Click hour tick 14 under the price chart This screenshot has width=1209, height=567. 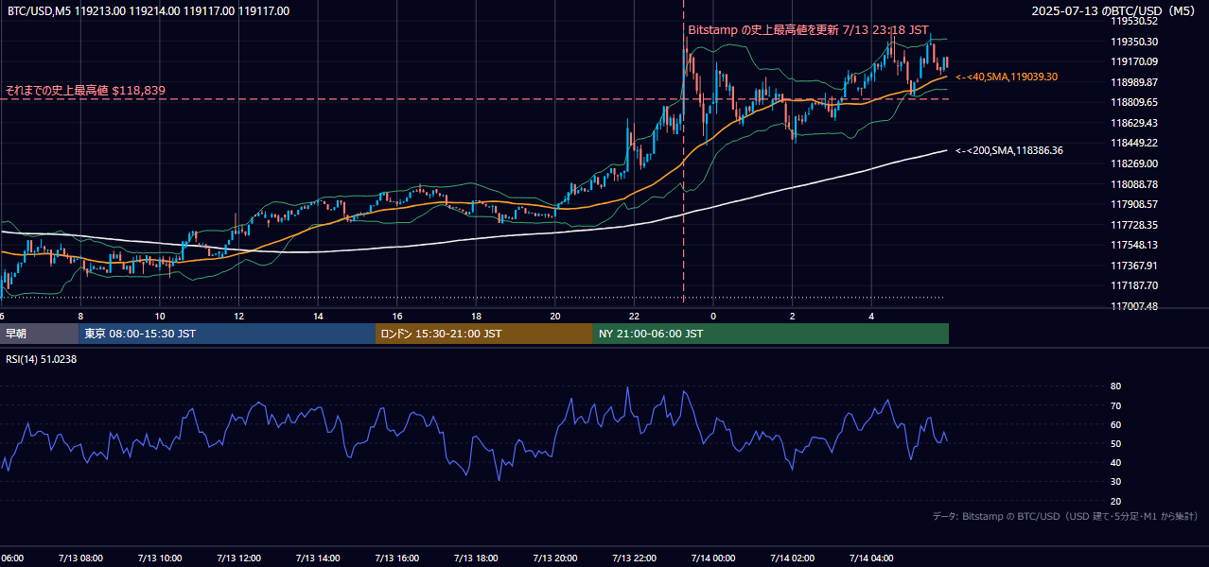[x=318, y=316]
